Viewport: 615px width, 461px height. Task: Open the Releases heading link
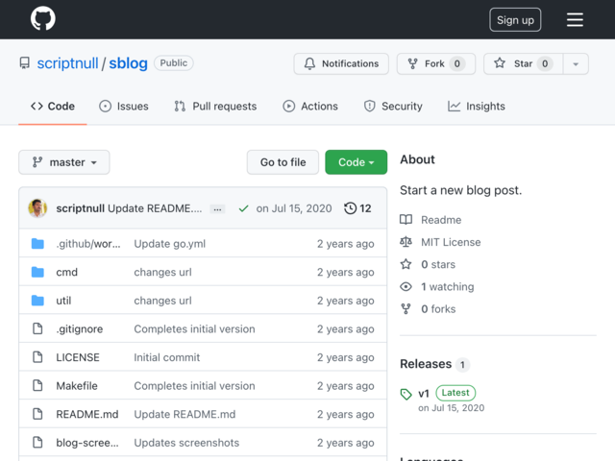(426, 364)
